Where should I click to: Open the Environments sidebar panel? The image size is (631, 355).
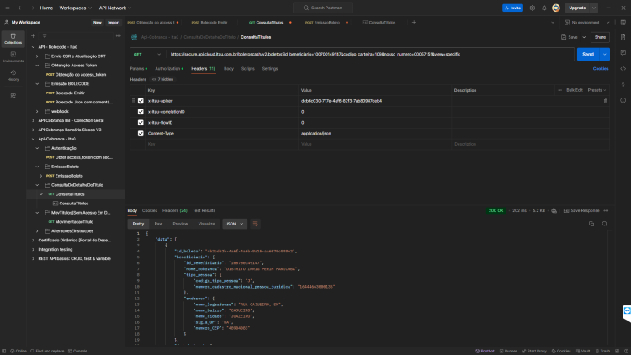(13, 57)
